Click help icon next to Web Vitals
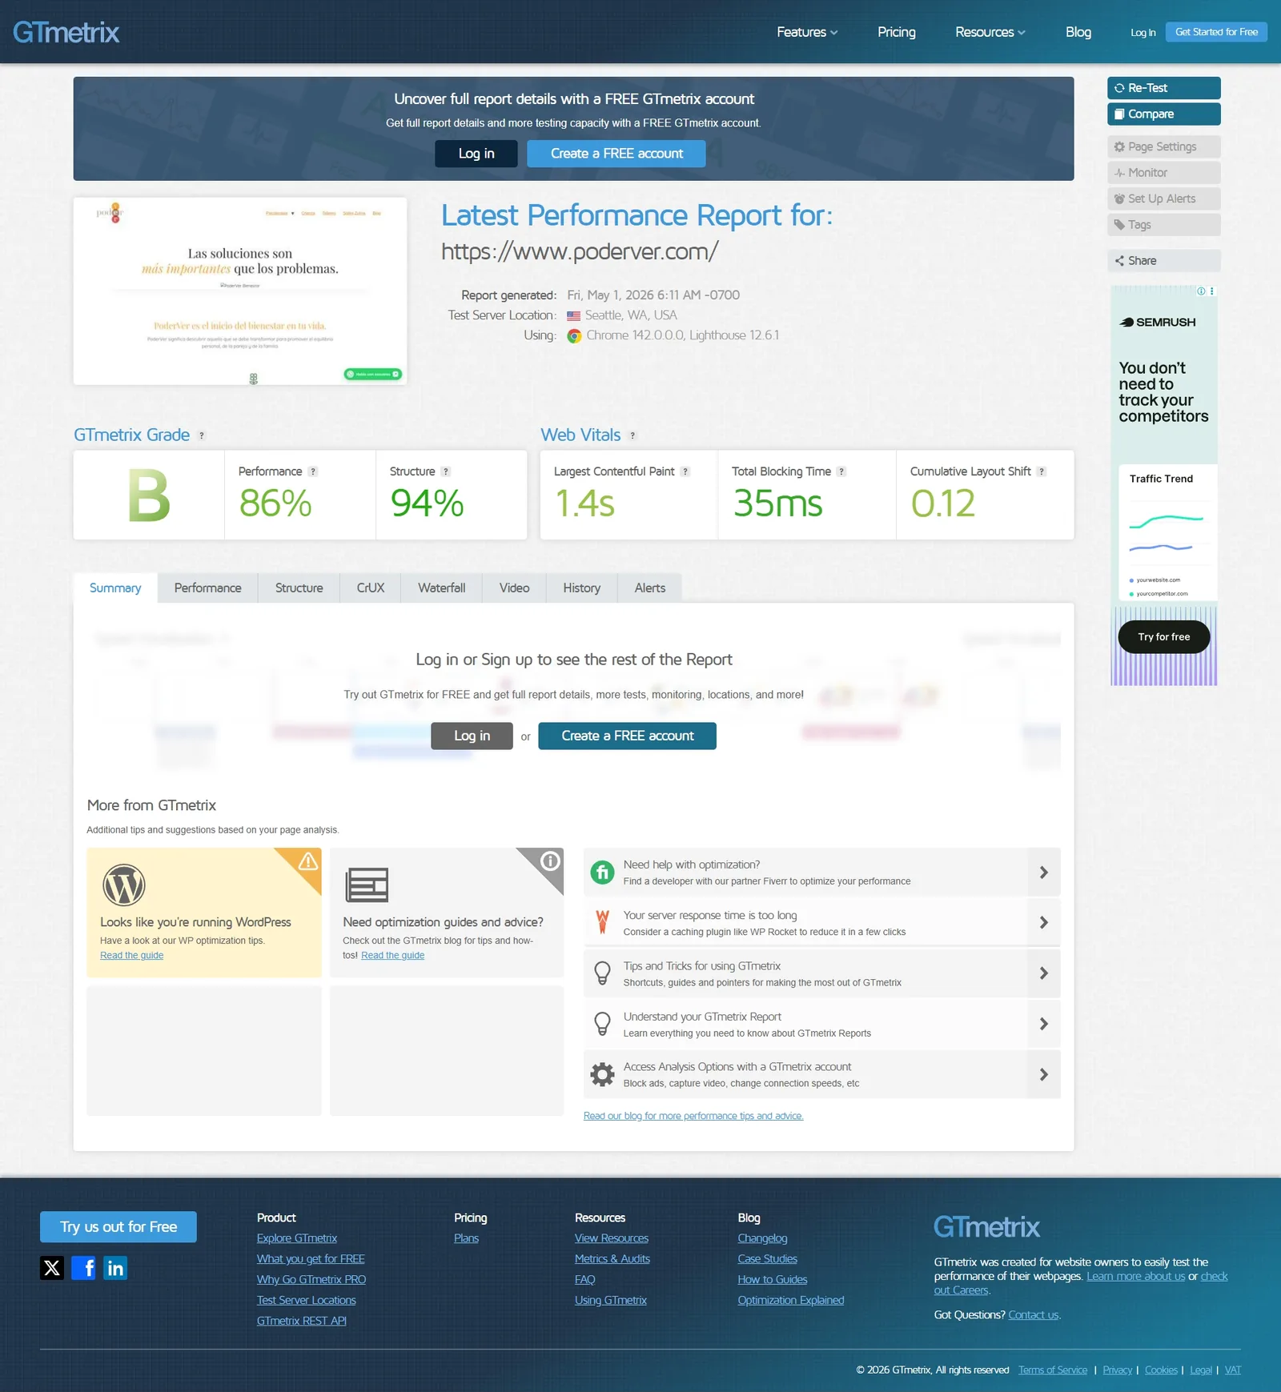Screen dimensions: 1281x1392 click(632, 435)
